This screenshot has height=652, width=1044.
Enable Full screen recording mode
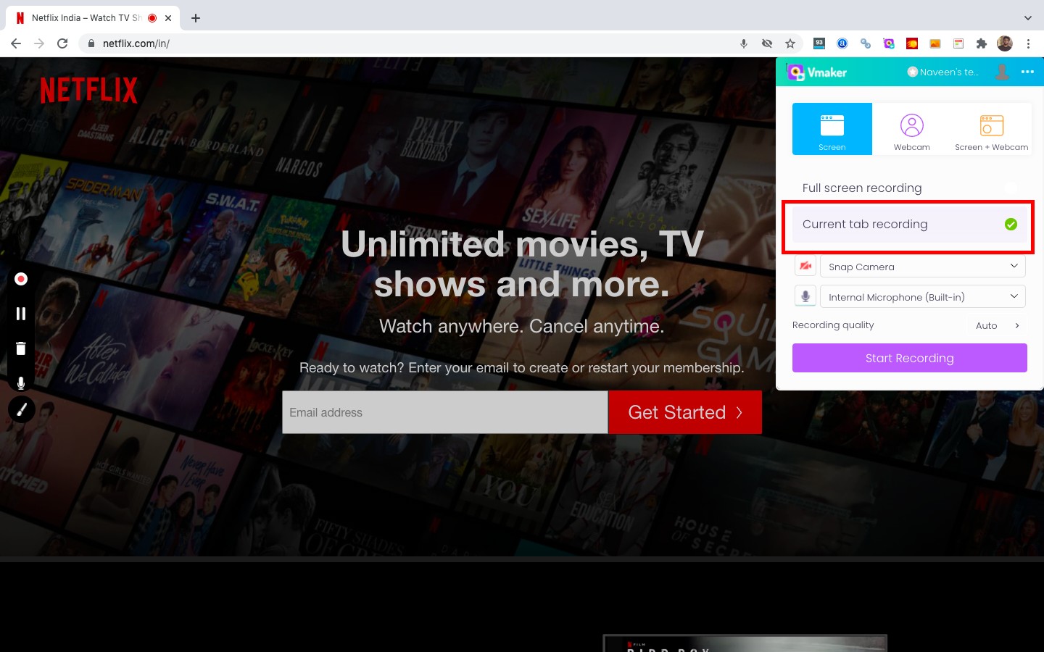pos(862,188)
